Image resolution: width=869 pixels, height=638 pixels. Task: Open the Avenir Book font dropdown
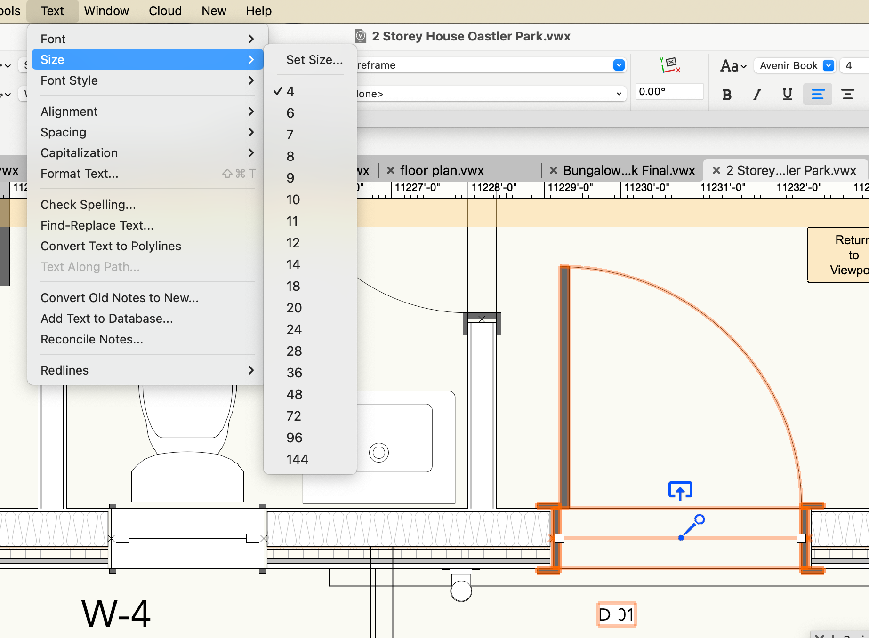pos(828,65)
